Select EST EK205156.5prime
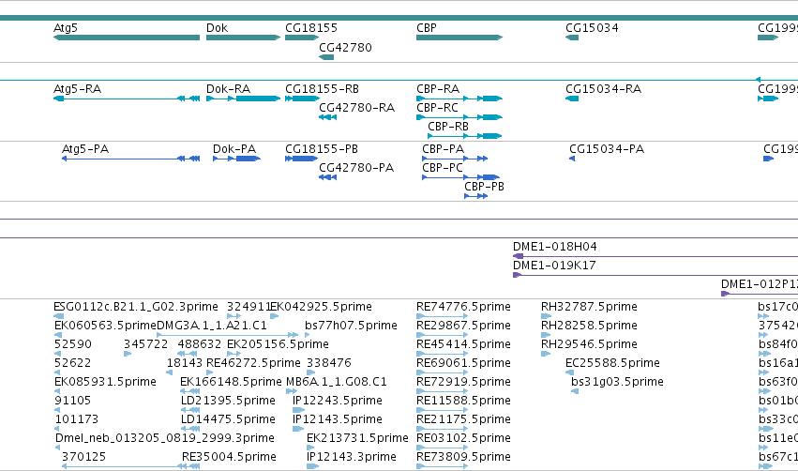Viewport: 798px width, 471px height. [234, 354]
